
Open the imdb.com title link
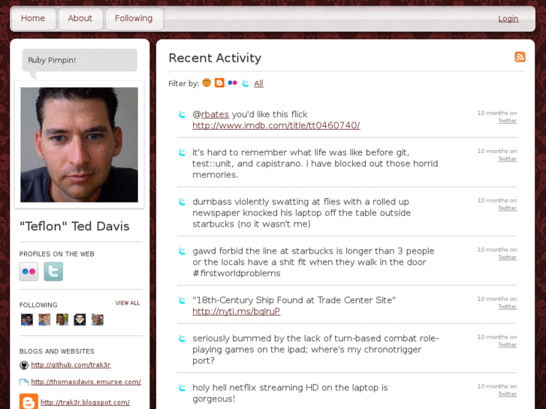click(276, 125)
